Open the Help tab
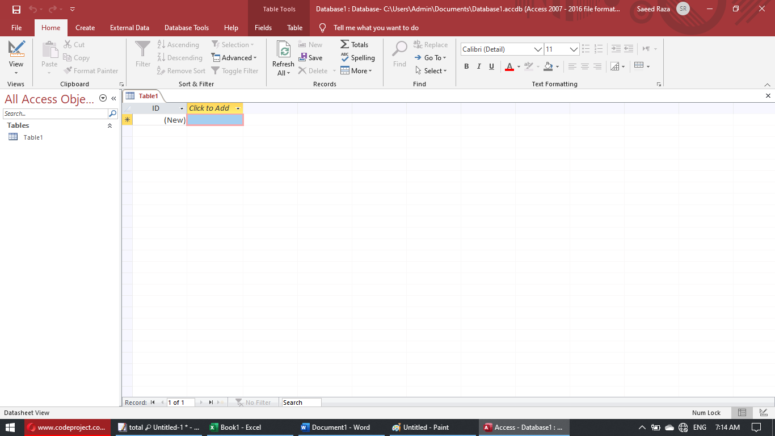775x436 pixels. 231,27
